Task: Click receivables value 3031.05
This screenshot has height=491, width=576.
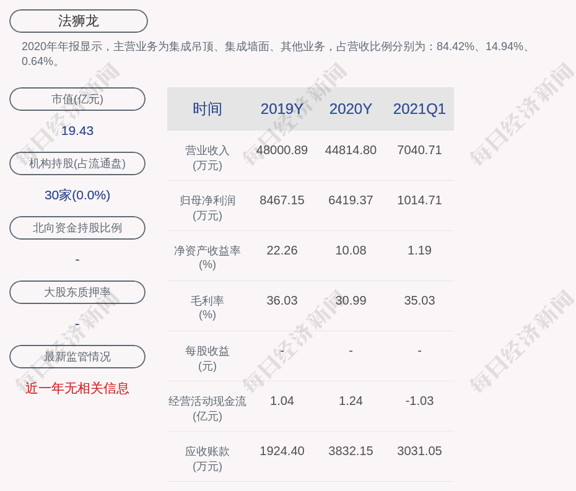Action: (x=419, y=451)
